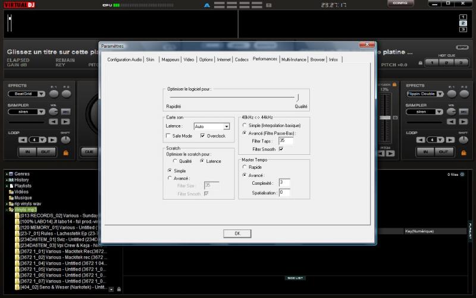
Task: Switch to the Codecs tab
Action: click(242, 60)
